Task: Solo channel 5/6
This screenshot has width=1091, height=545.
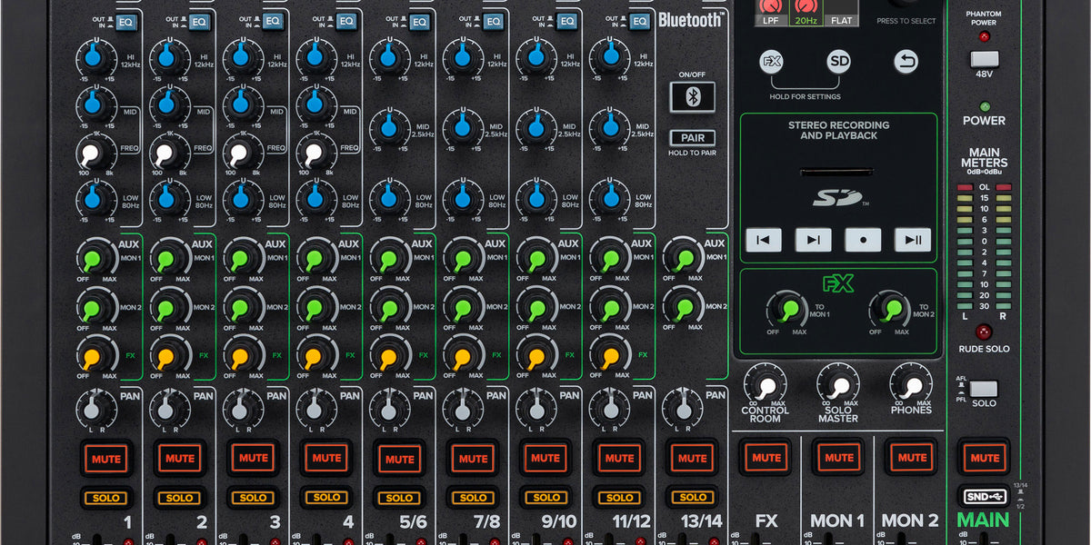Action: 400,498
